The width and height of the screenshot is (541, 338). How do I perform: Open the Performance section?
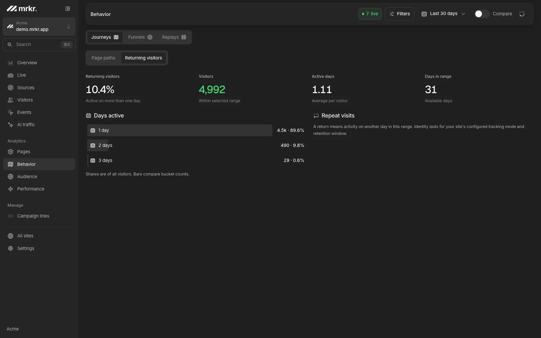(x=39, y=189)
